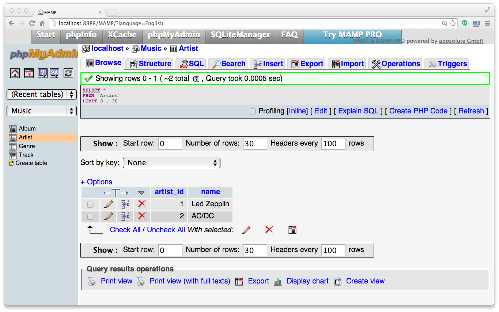Screen dimensions: 499x312
Task: Click browser reload button
Action: (x=32, y=23)
